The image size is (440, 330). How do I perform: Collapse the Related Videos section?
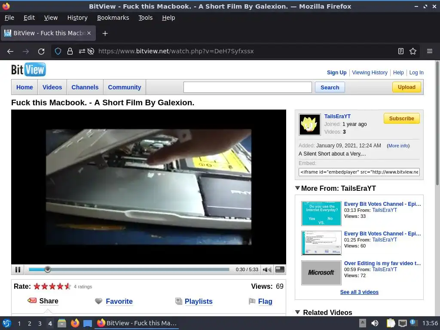point(298,312)
